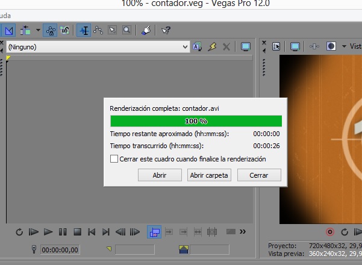Click the stop button in trimmer
This screenshot has height=265, width=362.
pyautogui.click(x=77, y=232)
